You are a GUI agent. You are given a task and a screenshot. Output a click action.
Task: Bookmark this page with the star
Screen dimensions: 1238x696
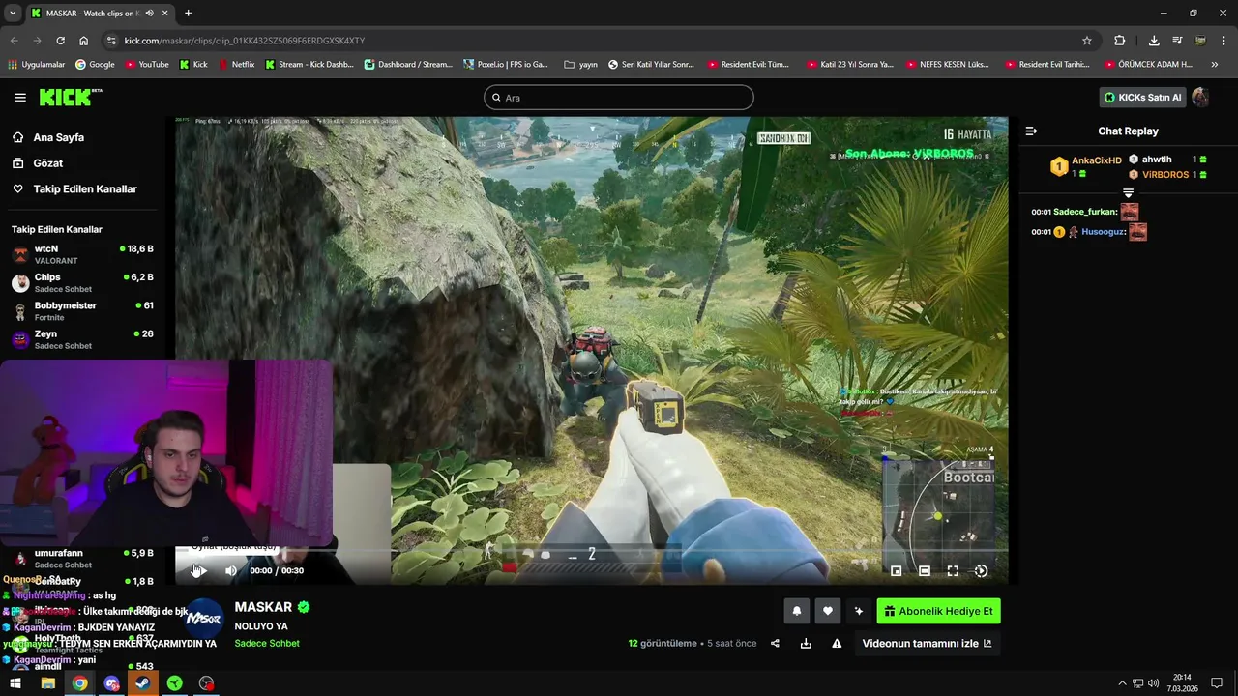click(x=1087, y=41)
